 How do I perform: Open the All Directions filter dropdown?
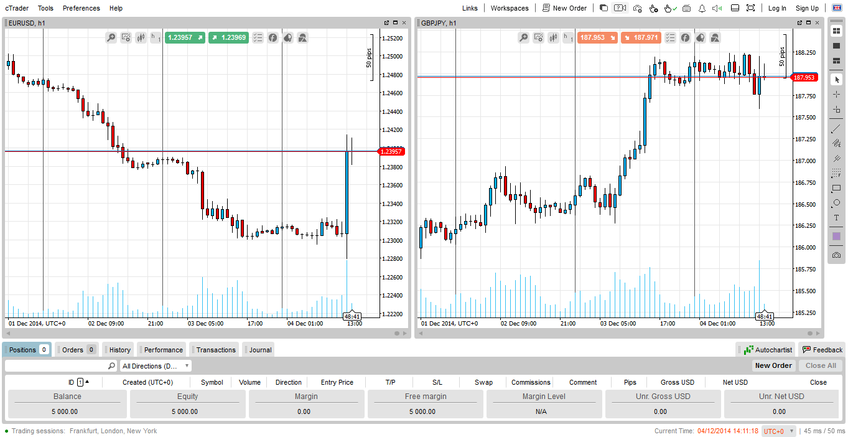click(156, 366)
